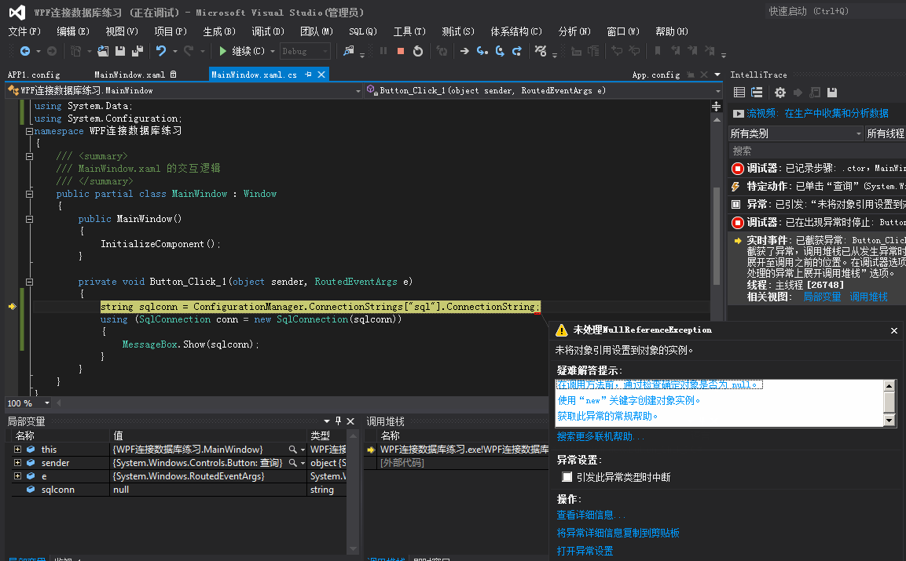This screenshot has width=906, height=561.
Task: Expand the 'this' variable in Locals
Action: pyautogui.click(x=17, y=450)
